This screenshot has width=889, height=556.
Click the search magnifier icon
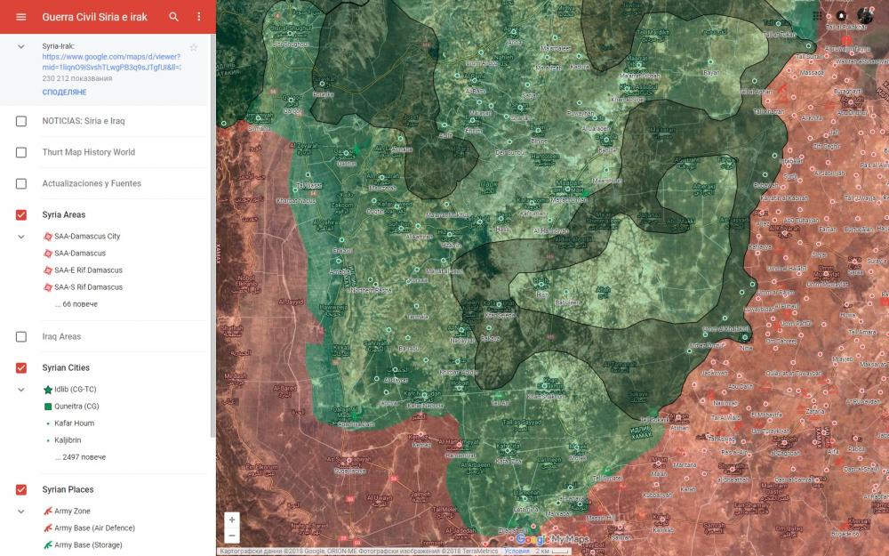point(174,17)
